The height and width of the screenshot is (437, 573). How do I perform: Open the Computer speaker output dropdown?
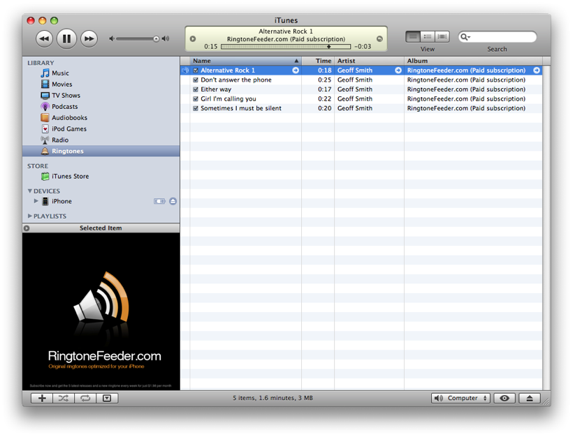click(x=460, y=399)
